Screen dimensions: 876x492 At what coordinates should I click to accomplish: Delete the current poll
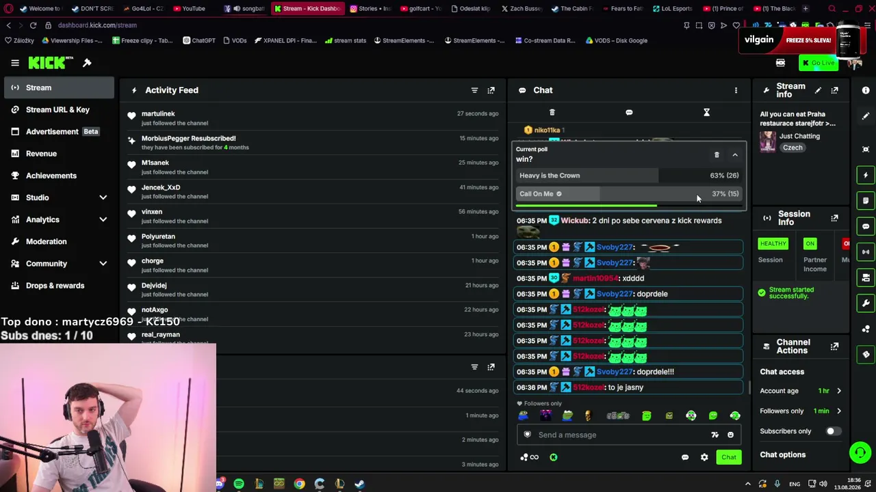click(x=717, y=155)
